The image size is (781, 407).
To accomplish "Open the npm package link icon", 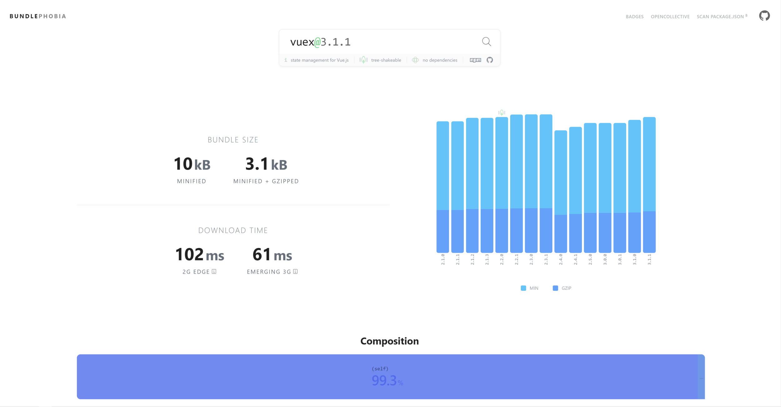I will point(475,60).
